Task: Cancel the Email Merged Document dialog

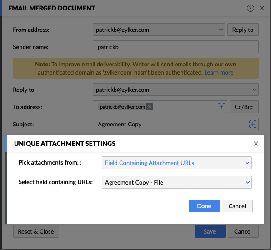Action: pyautogui.click(x=243, y=231)
